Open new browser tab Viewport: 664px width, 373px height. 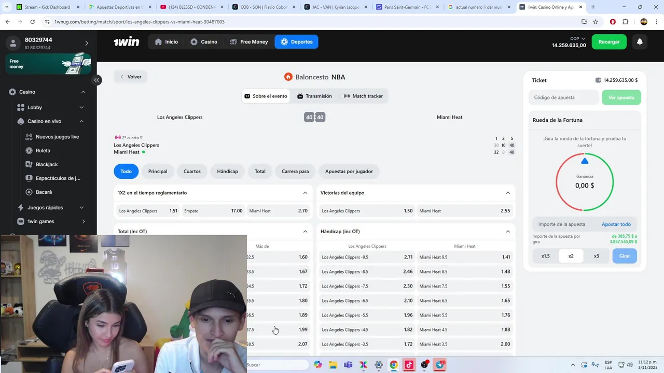pos(593,7)
